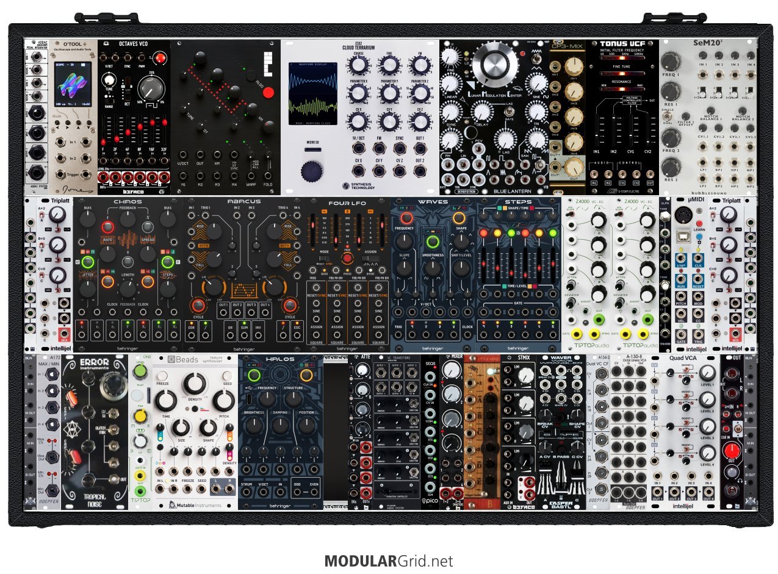Click the left CYCLE button on Abacus

[x=198, y=306]
